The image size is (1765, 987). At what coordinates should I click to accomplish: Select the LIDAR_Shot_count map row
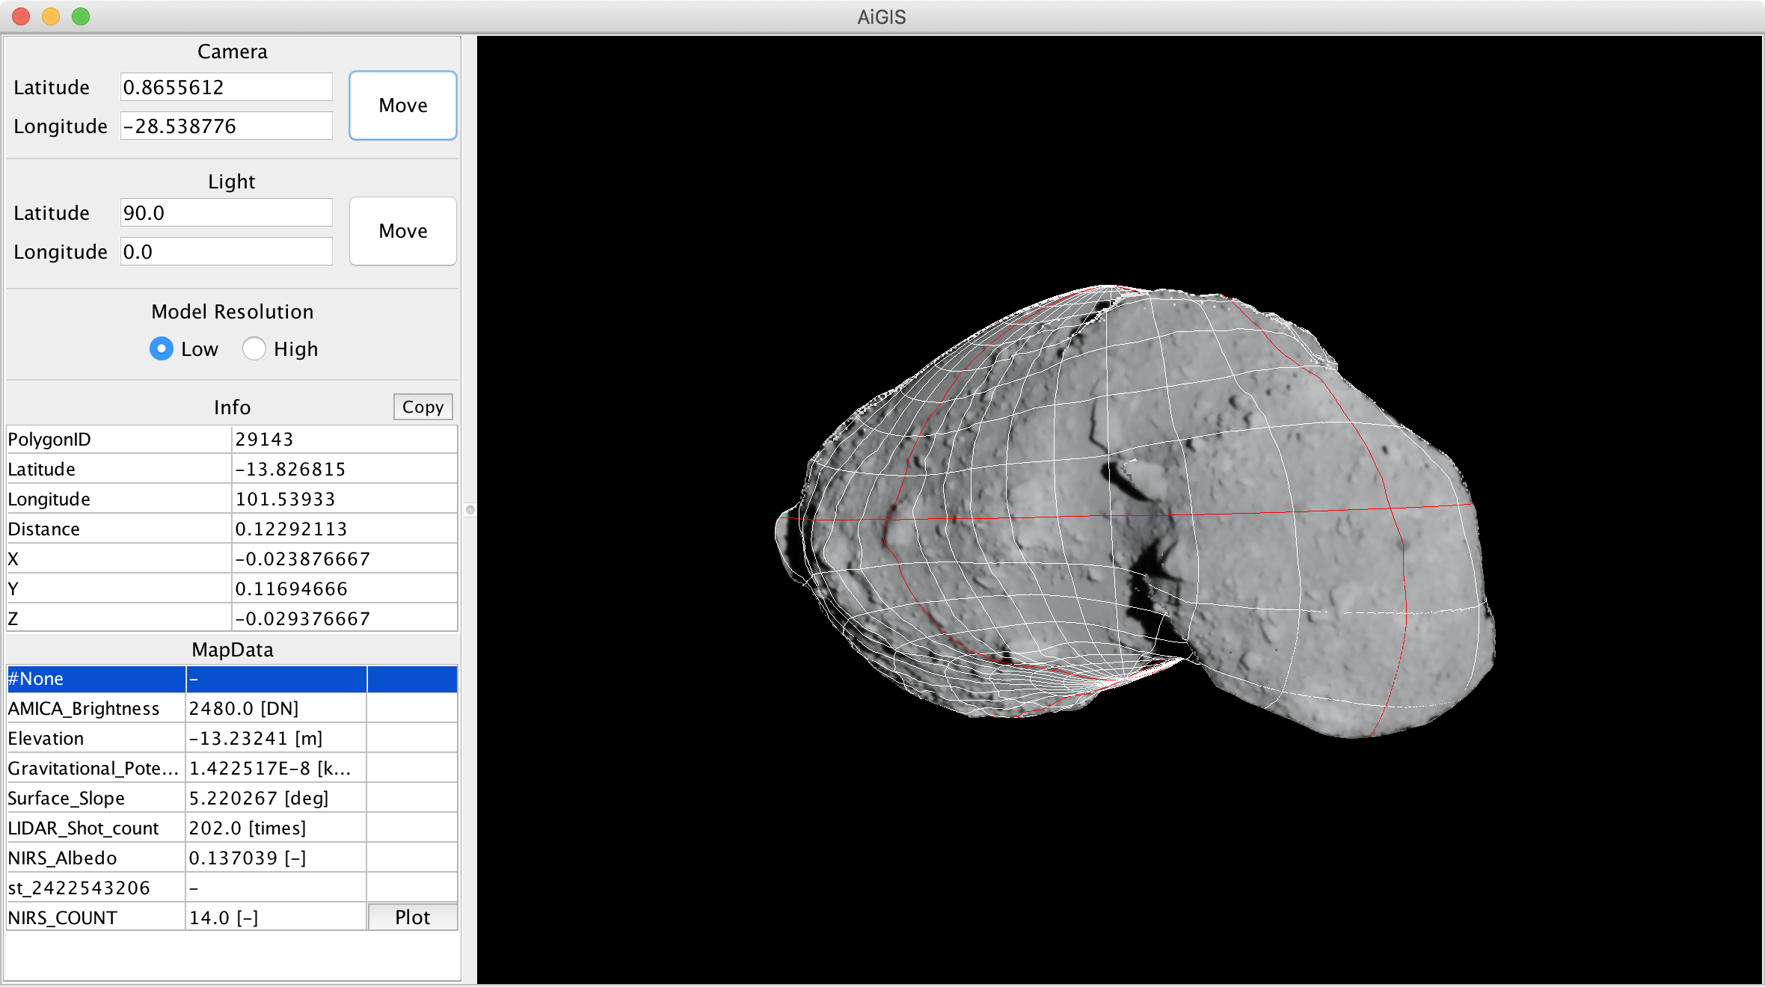(96, 828)
